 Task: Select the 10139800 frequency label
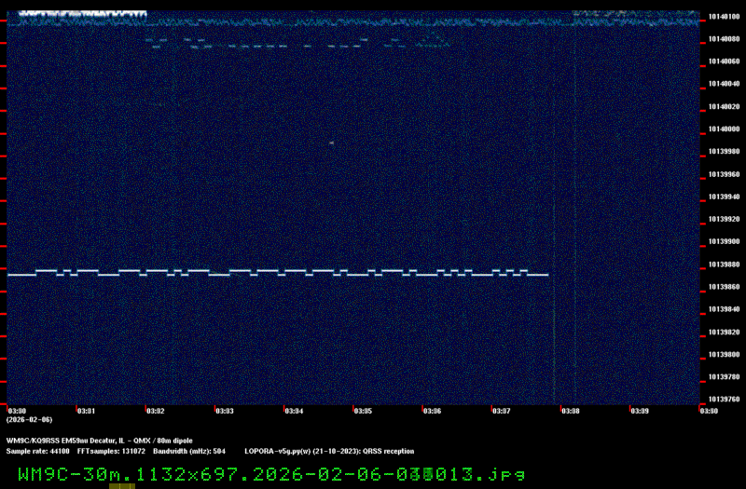tap(724, 355)
